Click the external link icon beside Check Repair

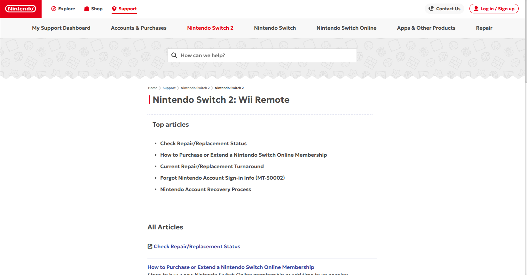(150, 246)
